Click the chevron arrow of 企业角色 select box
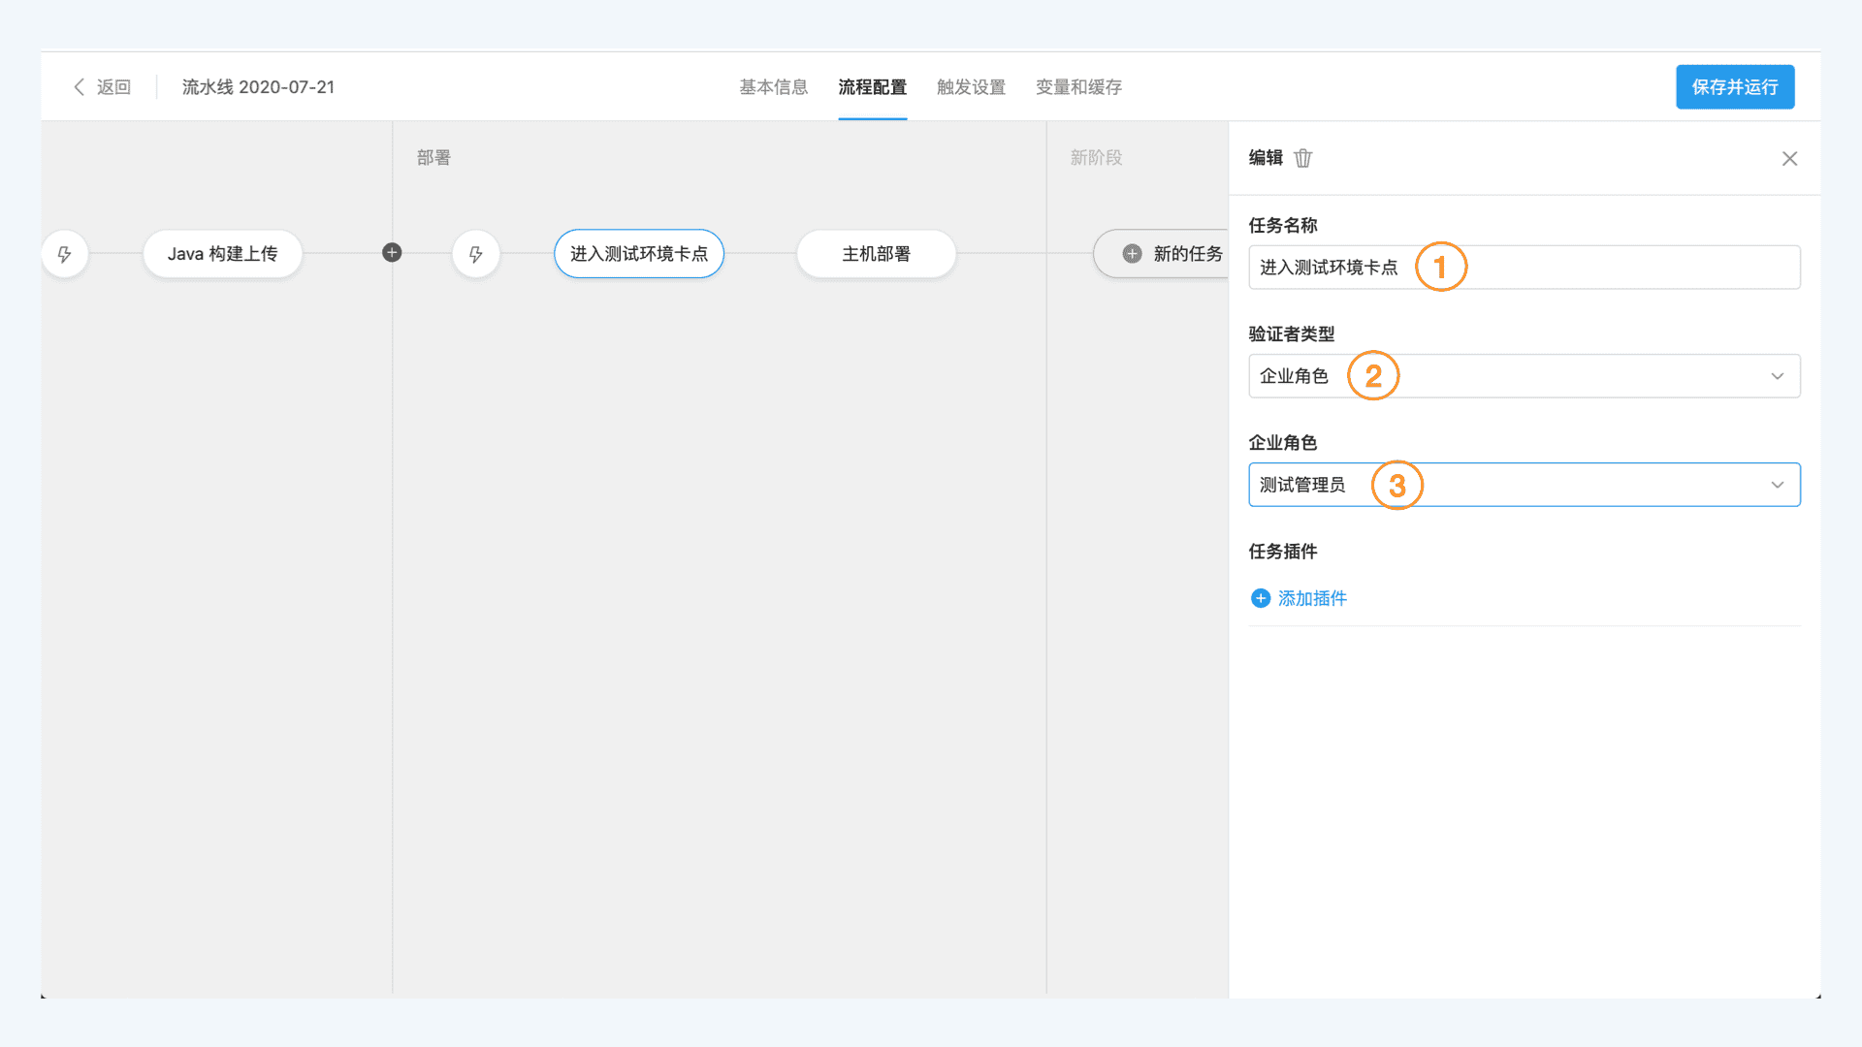 point(1777,485)
